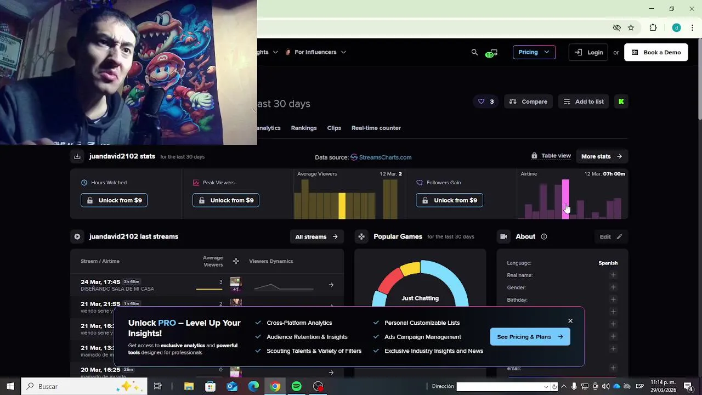Click Add to list button
Image resolution: width=702 pixels, height=395 pixels.
click(x=584, y=101)
